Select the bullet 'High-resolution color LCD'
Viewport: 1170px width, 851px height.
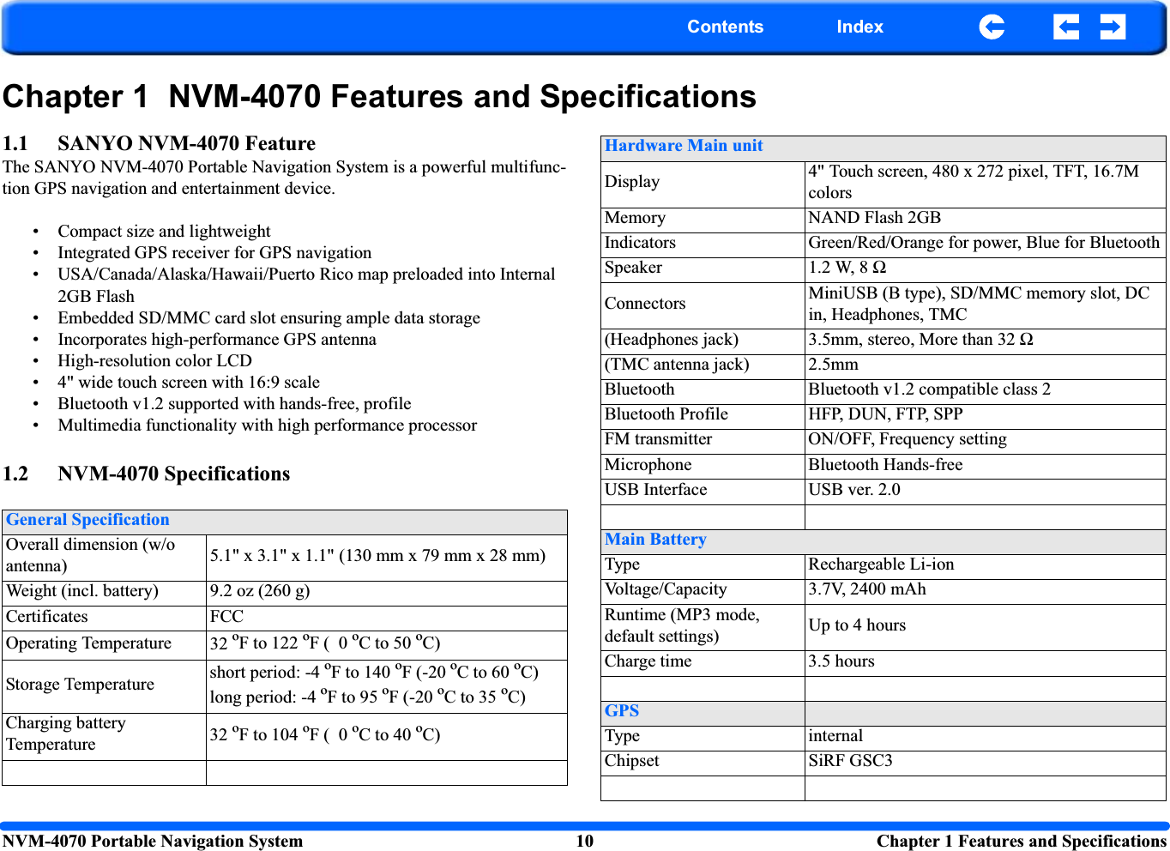point(154,360)
